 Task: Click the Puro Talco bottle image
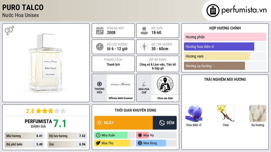[46, 63]
